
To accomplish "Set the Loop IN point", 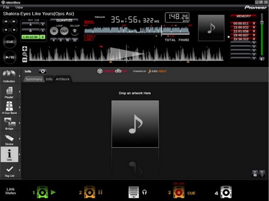I will [x=54, y=31].
